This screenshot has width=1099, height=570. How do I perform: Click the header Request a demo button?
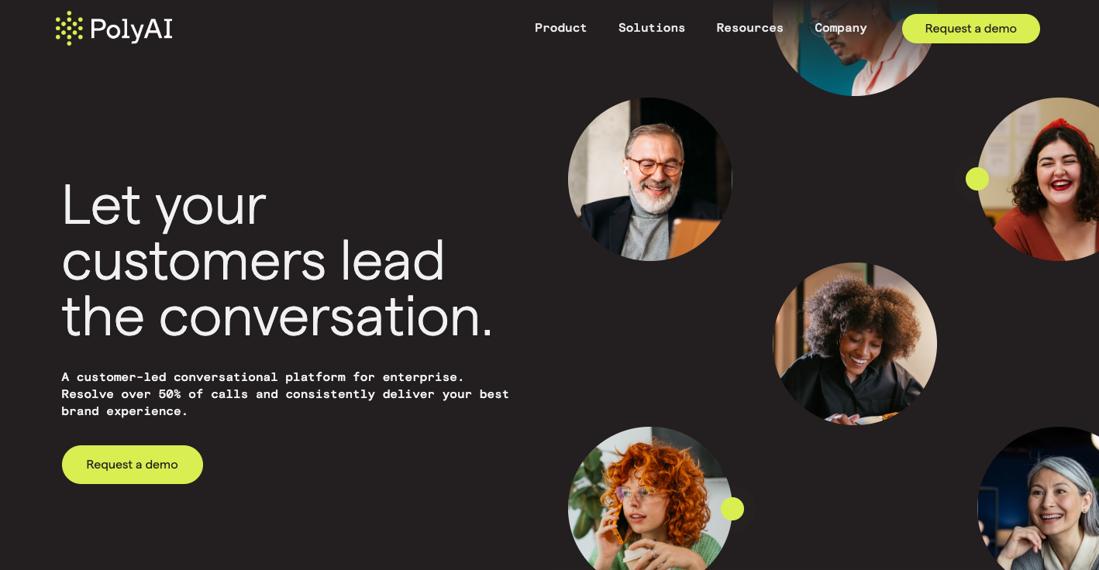click(970, 29)
